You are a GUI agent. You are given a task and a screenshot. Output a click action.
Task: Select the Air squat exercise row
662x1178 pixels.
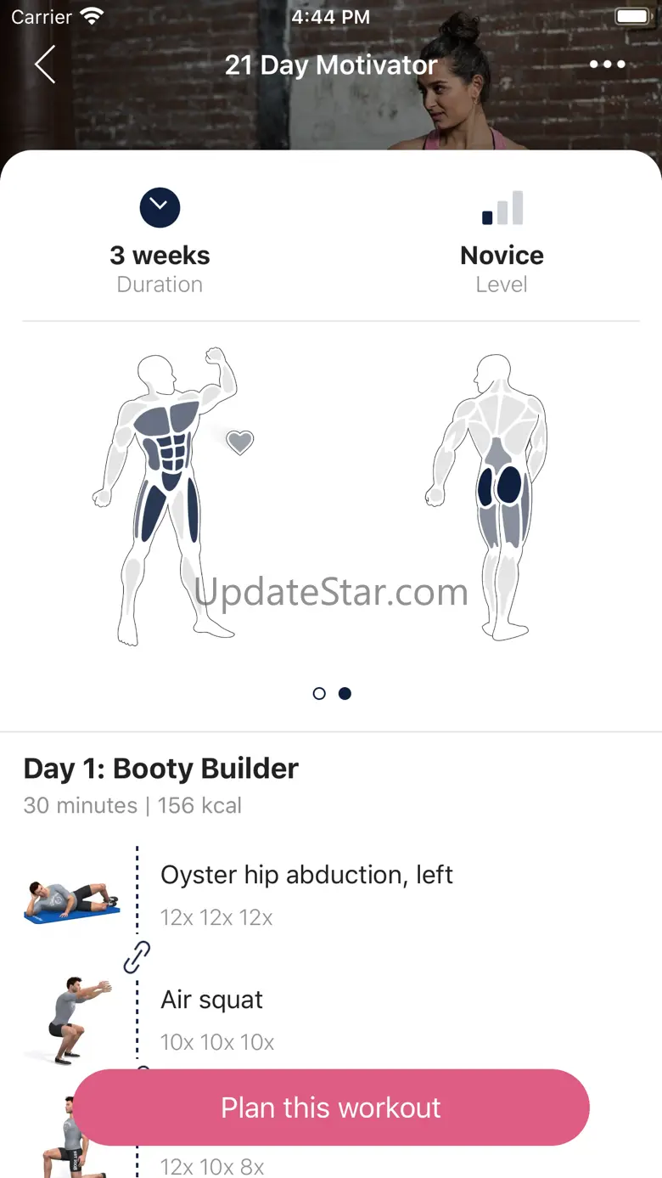(x=331, y=1020)
